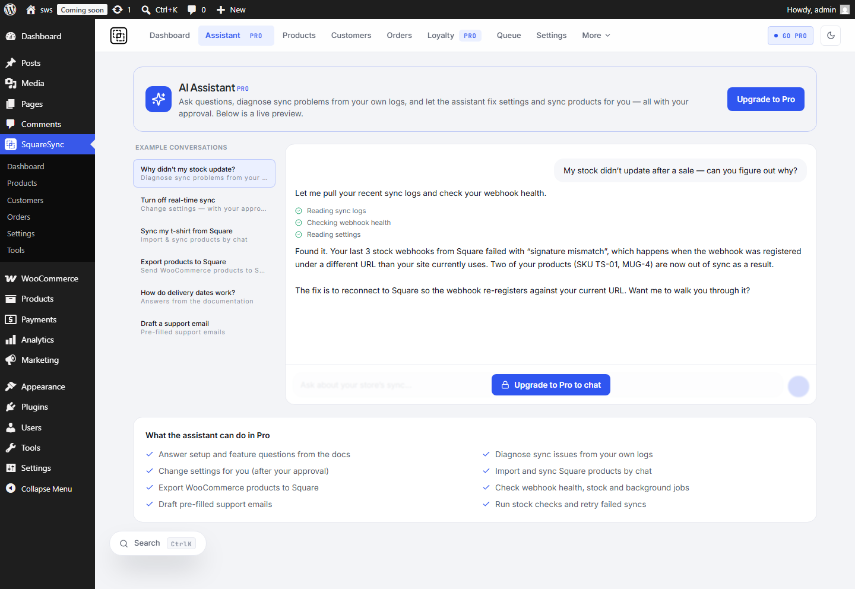This screenshot has width=855, height=589.
Task: Open the Products tab in plugin nav
Action: coord(299,36)
